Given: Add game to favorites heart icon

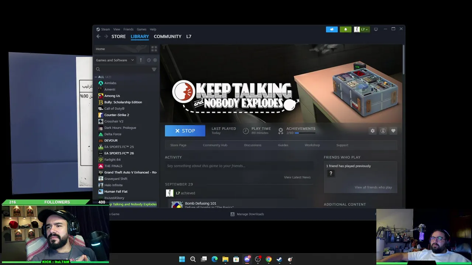Looking at the screenshot, I should tap(393, 131).
